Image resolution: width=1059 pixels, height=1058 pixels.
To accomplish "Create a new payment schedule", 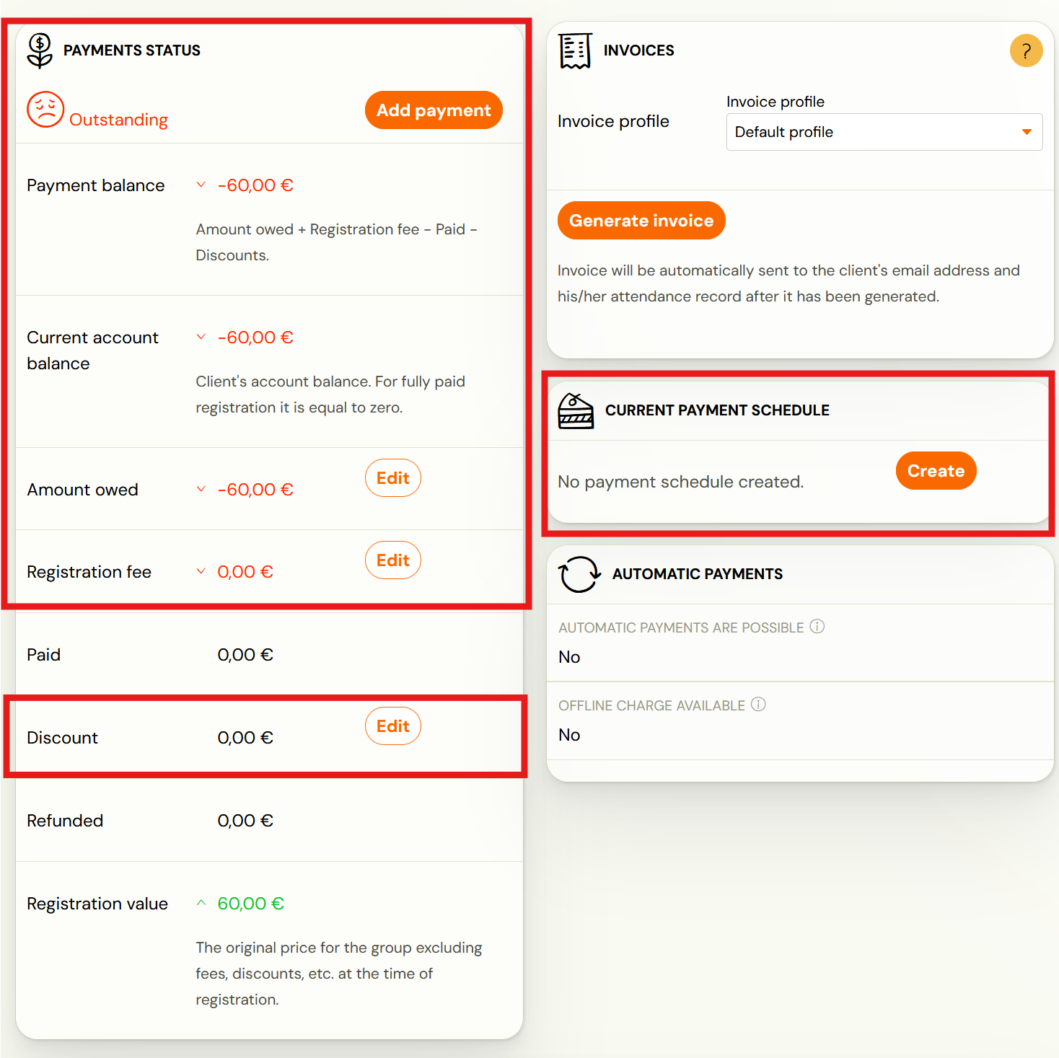I will (x=936, y=471).
